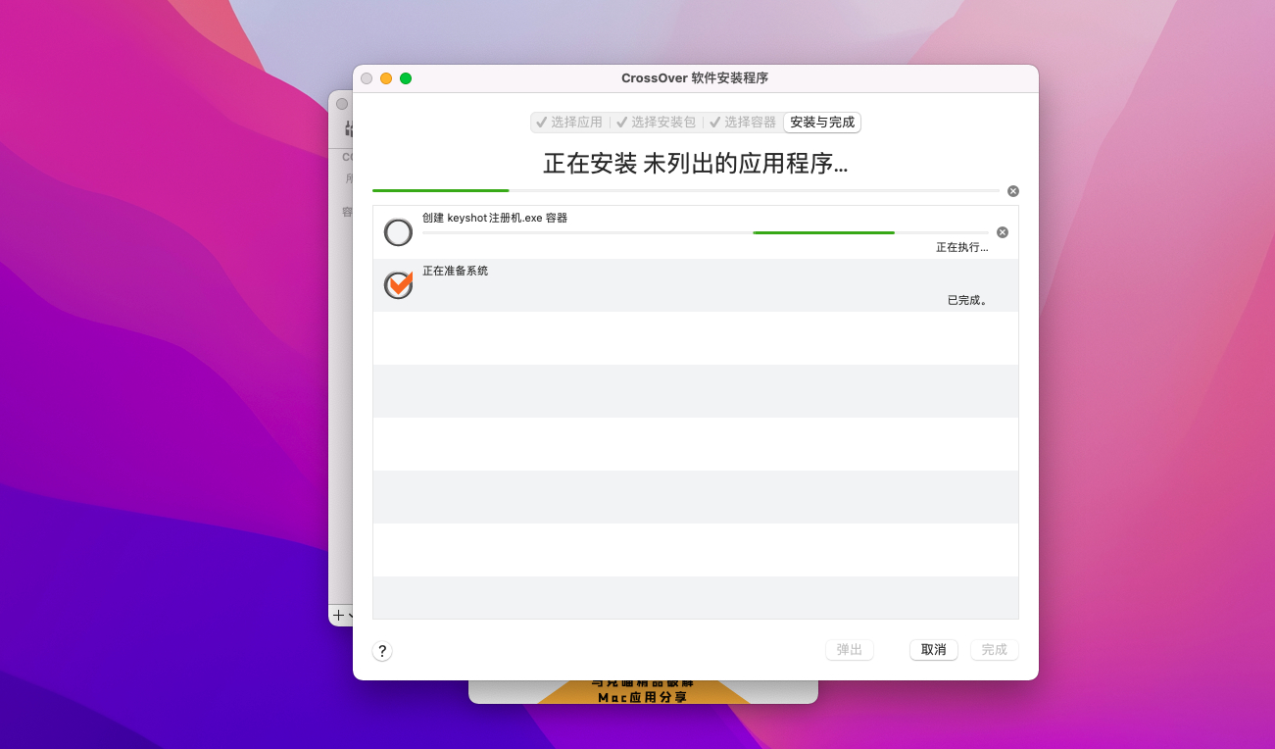This screenshot has height=749, width=1275.
Task: Click the 弹出 button
Action: click(849, 650)
